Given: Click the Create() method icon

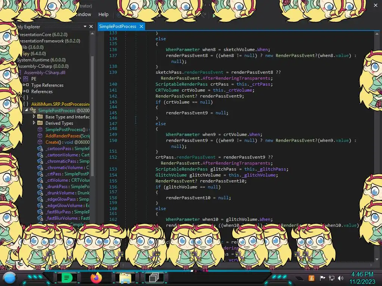Looking at the screenshot, I should [40, 142].
